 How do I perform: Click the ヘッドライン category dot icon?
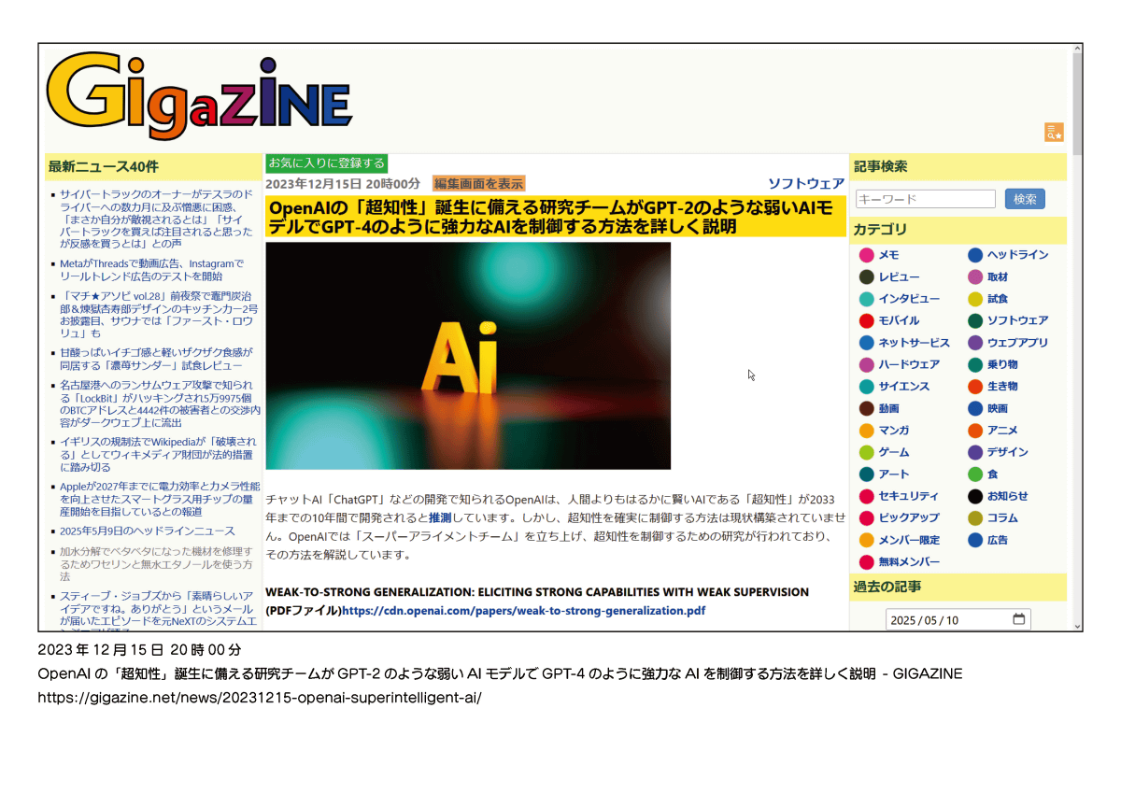[975, 255]
